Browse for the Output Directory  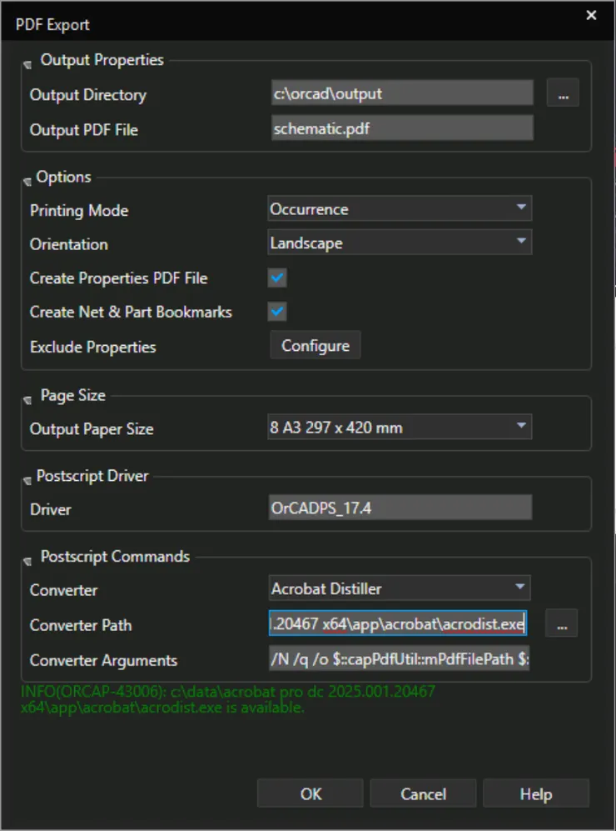pos(563,94)
